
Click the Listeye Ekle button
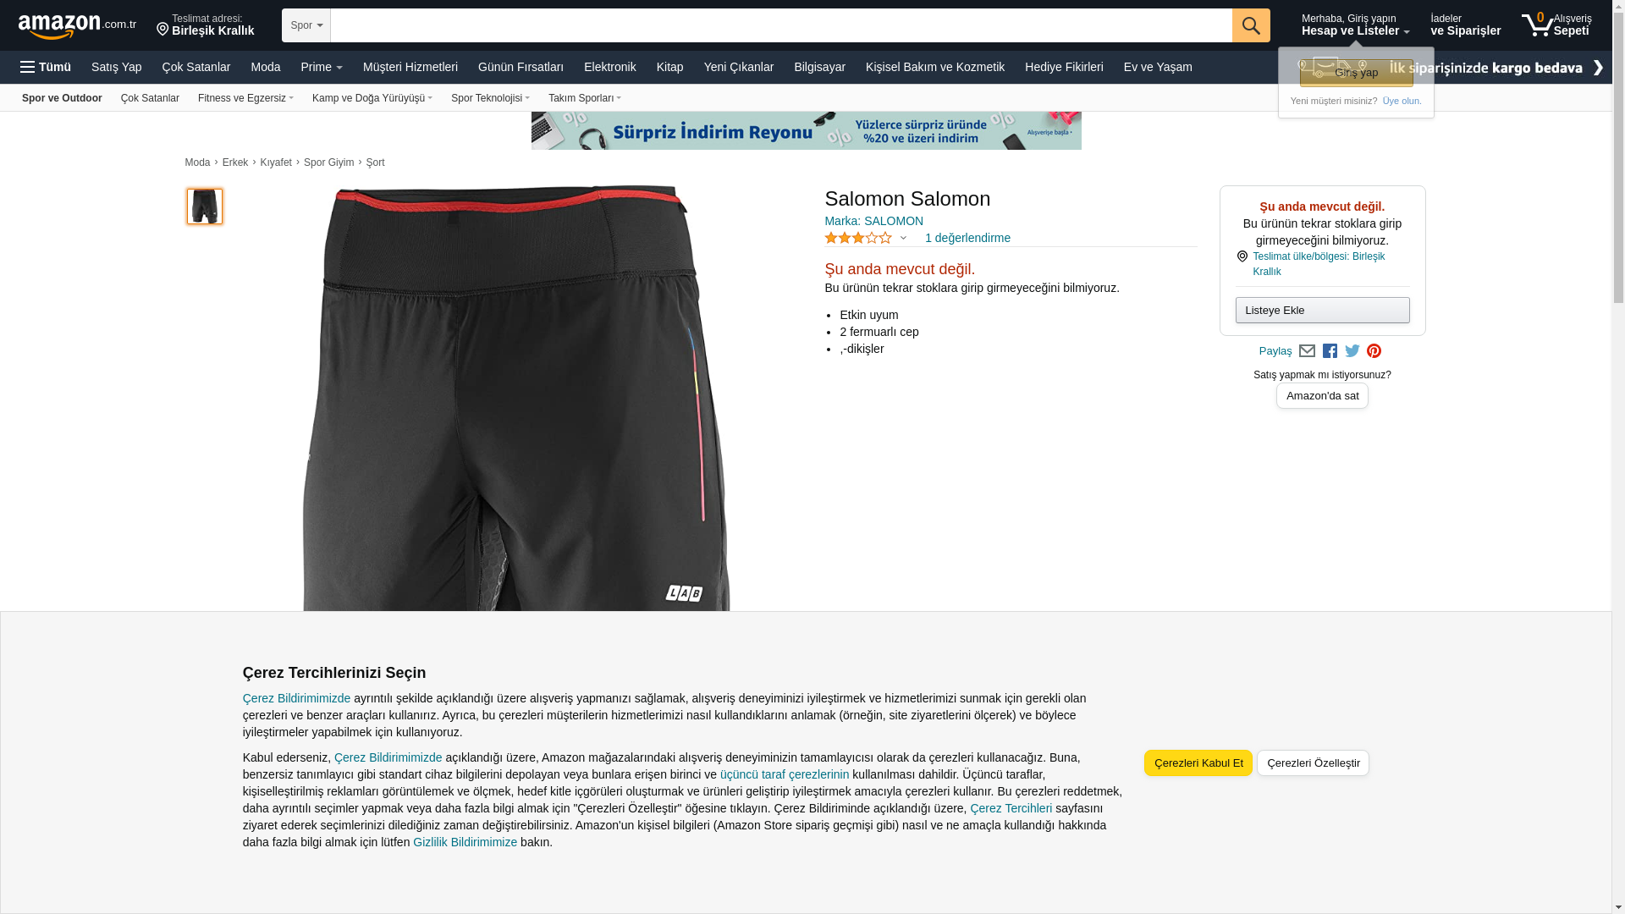coord(1322,311)
